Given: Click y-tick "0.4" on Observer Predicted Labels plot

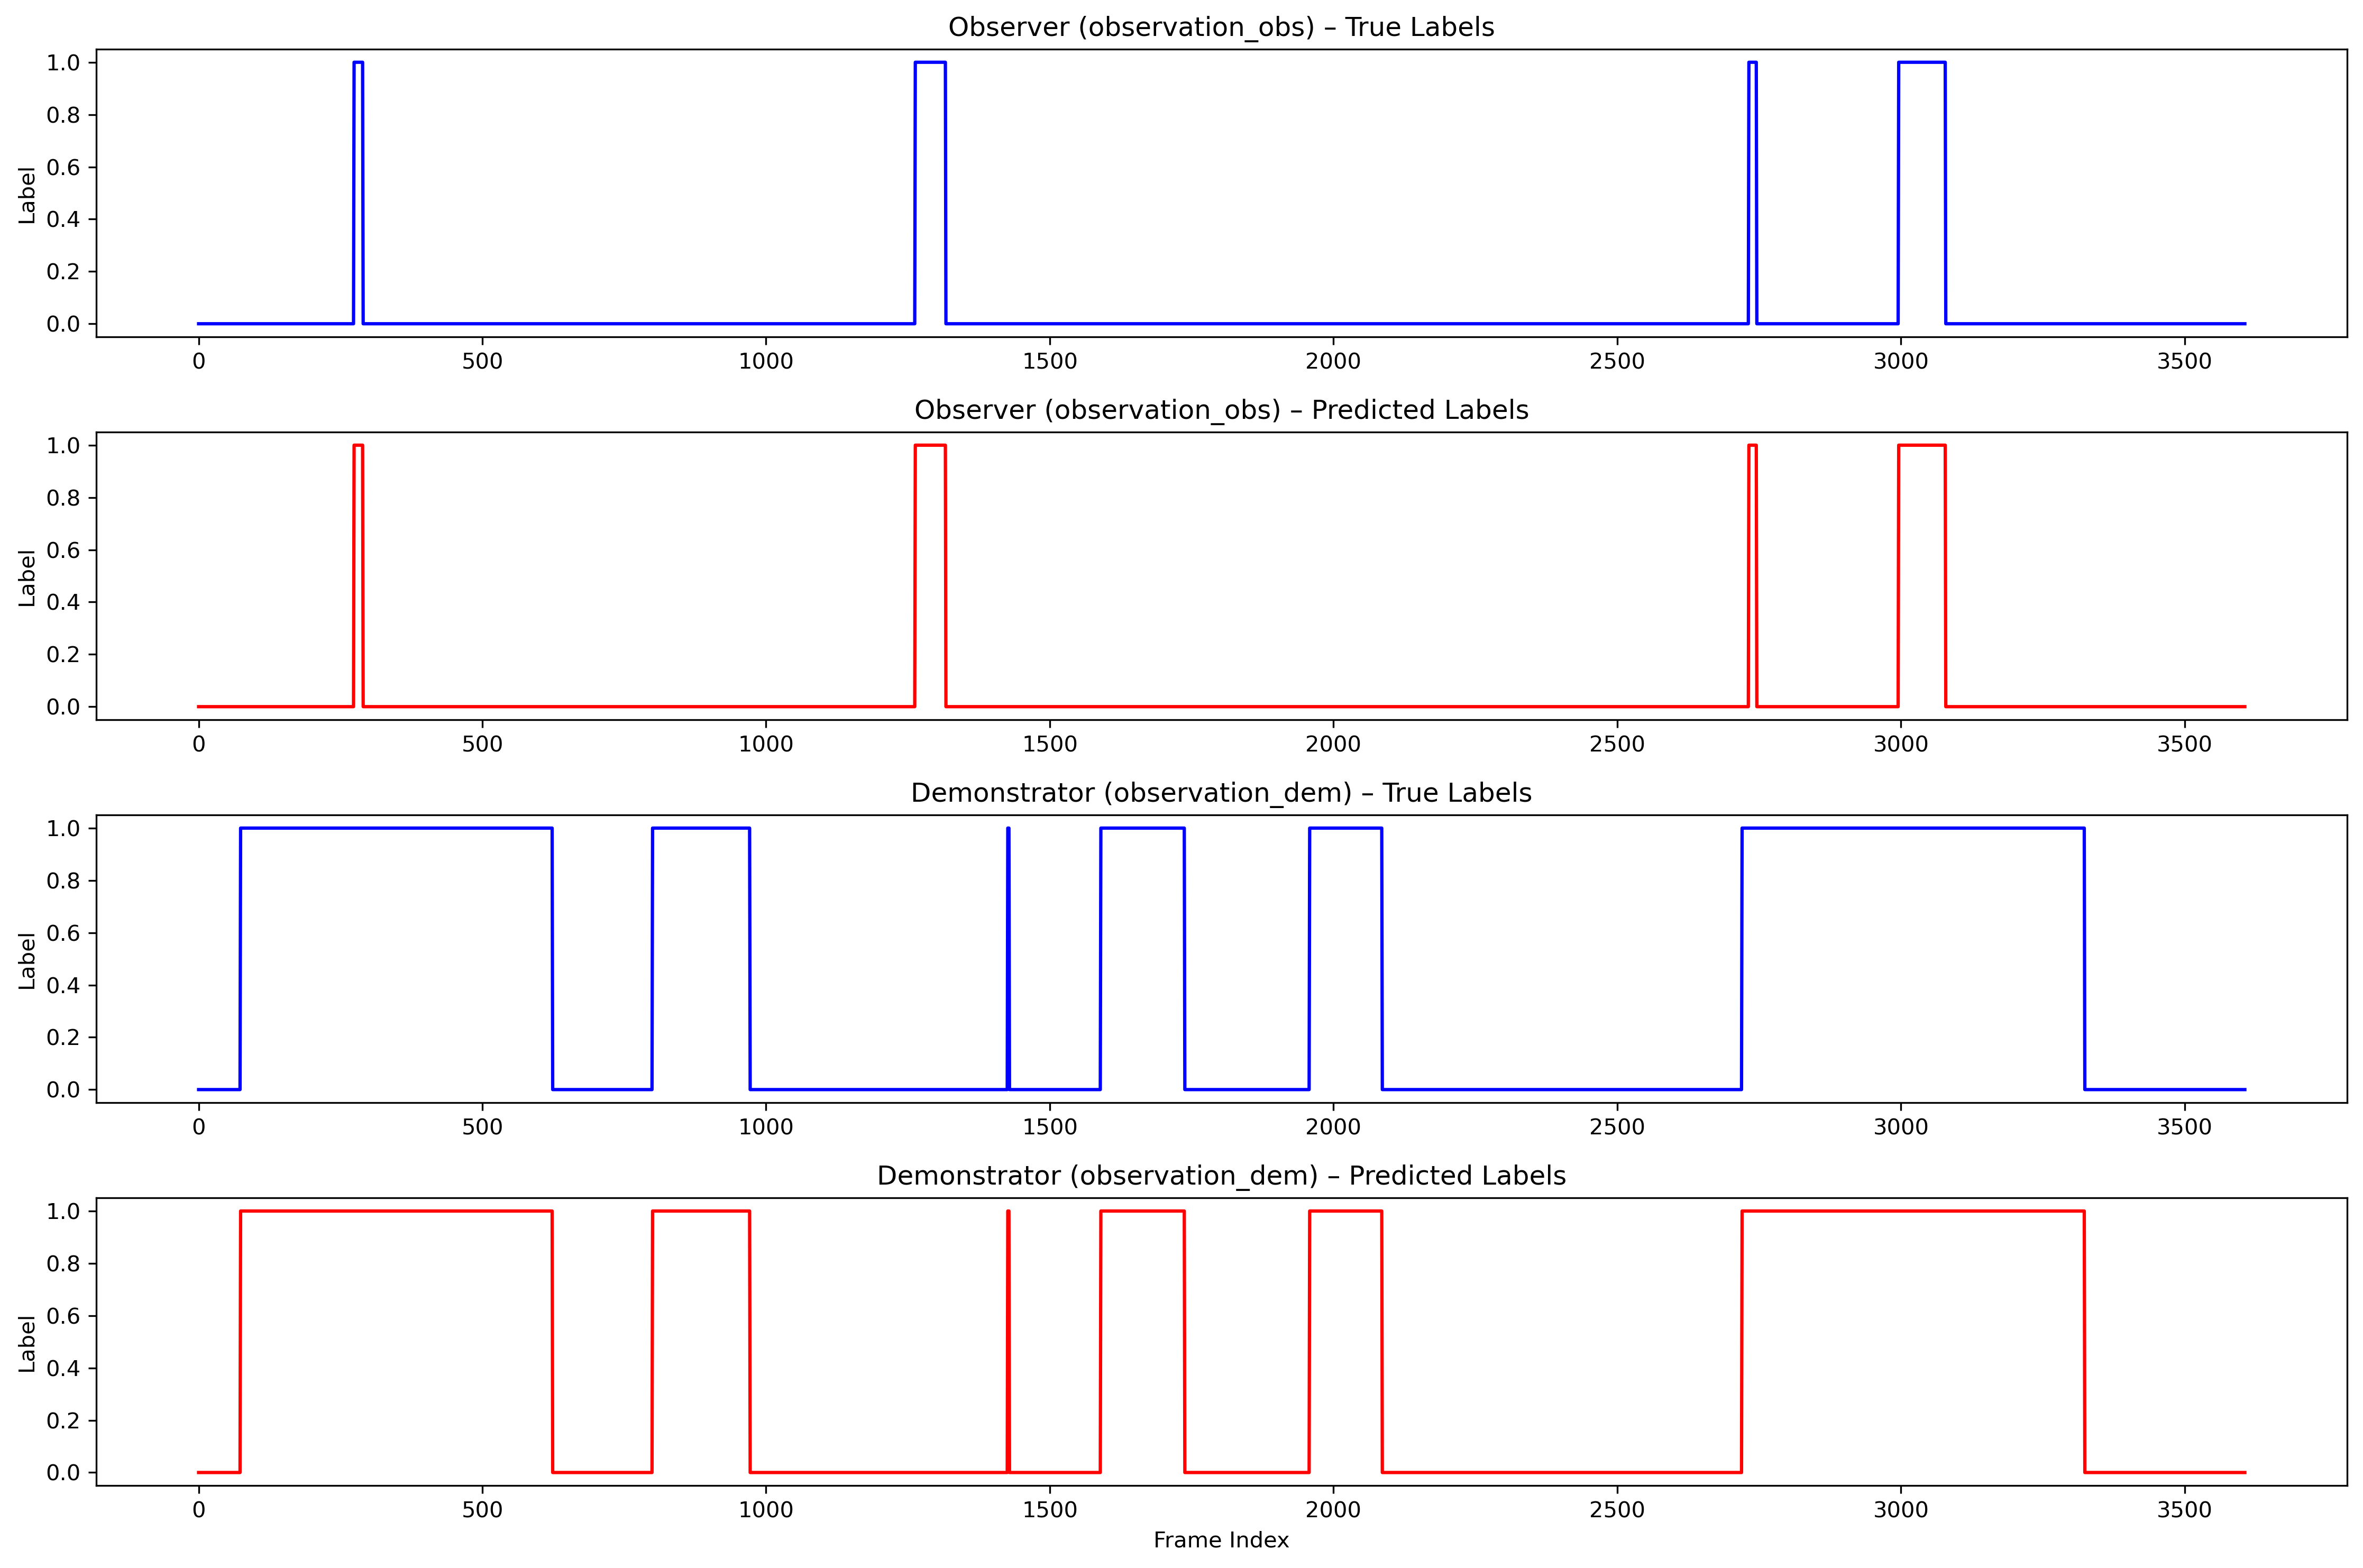Looking at the screenshot, I should tap(63, 602).
